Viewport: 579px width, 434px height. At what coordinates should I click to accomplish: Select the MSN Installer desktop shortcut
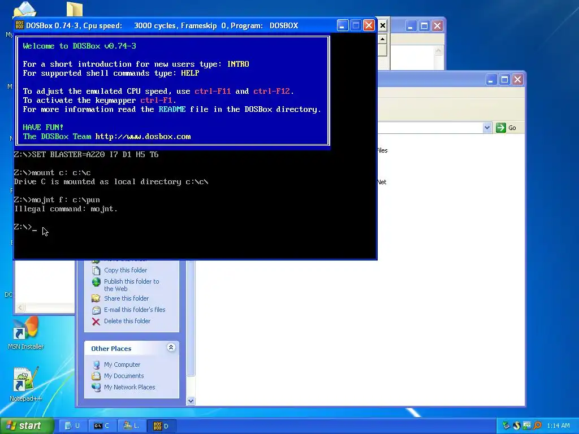(x=25, y=333)
